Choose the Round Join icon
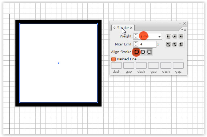 [x=175, y=44]
